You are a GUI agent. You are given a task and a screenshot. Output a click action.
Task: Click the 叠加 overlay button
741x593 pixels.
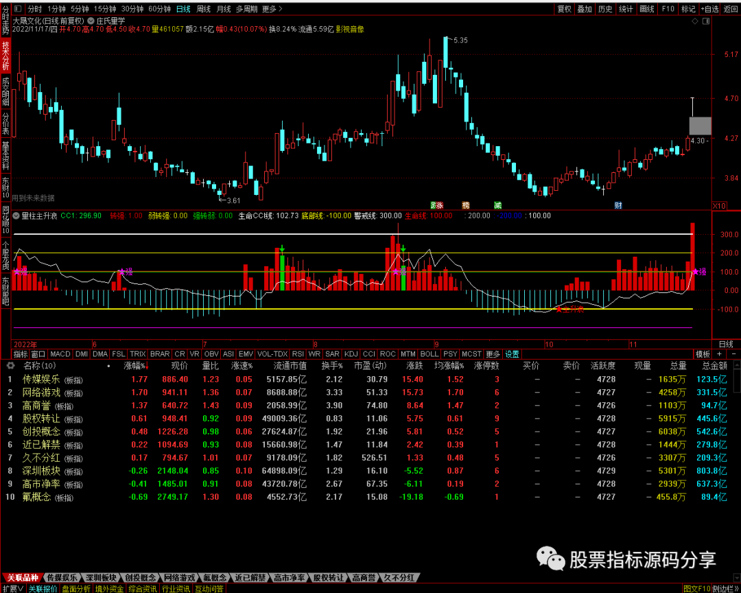pyautogui.click(x=585, y=8)
